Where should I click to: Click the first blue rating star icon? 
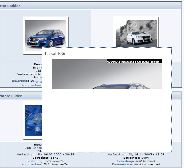coord(37,82)
